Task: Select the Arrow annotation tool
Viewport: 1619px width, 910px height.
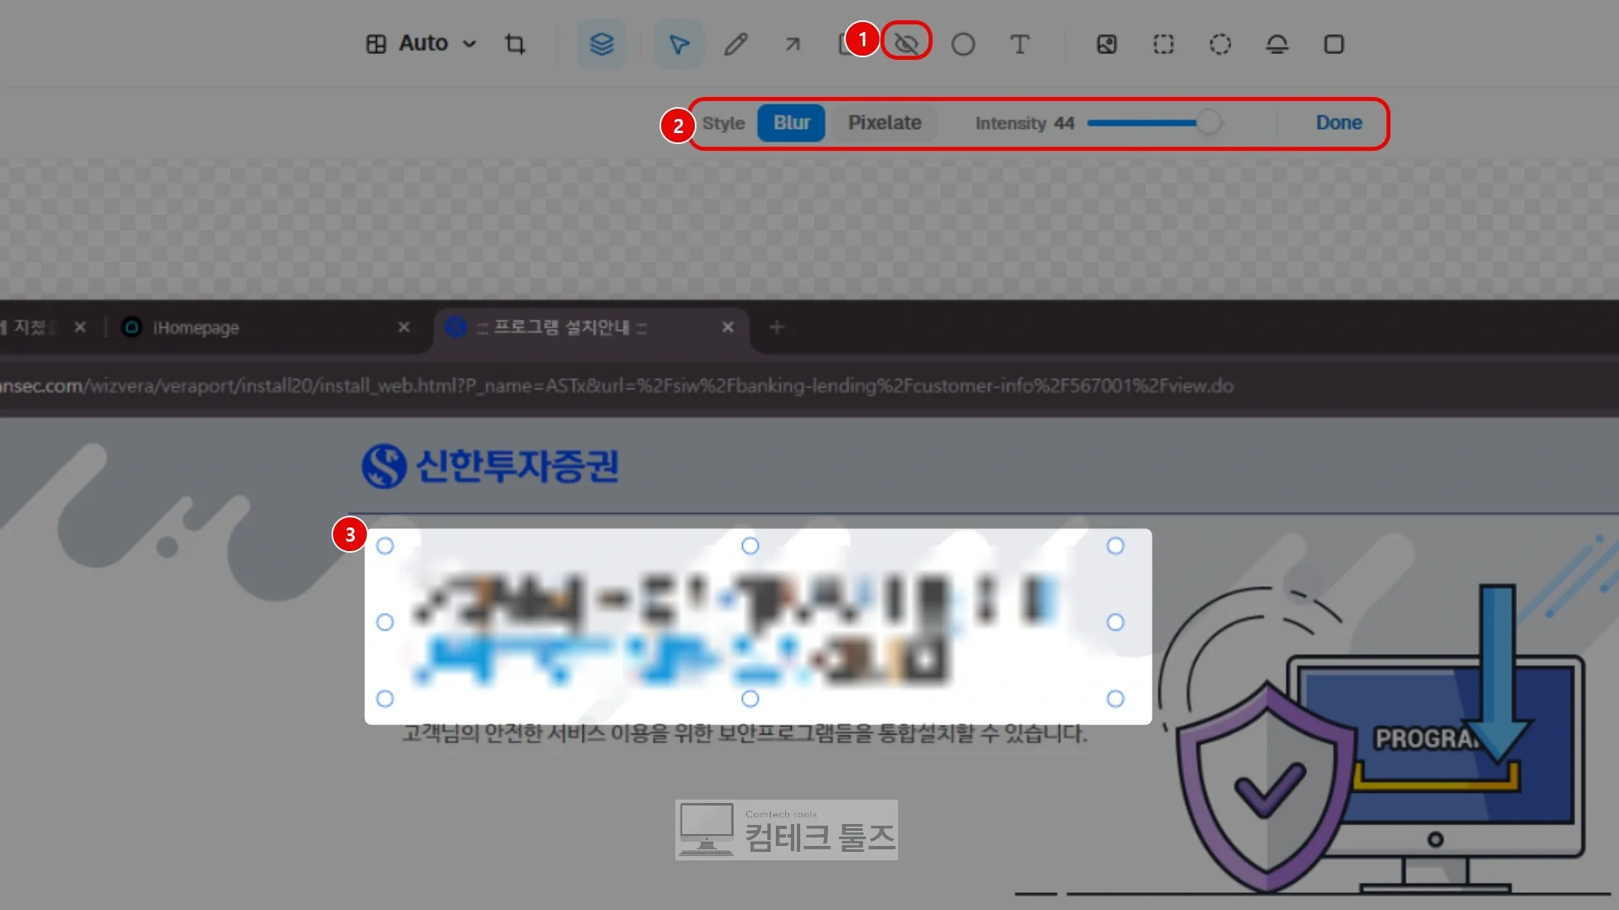Action: (x=793, y=44)
